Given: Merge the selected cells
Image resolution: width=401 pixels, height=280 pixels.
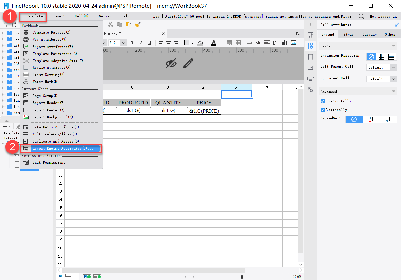Looking at the screenshot, I should (230, 43).
